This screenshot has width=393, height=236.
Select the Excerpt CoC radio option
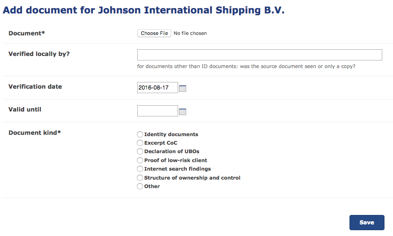point(140,143)
